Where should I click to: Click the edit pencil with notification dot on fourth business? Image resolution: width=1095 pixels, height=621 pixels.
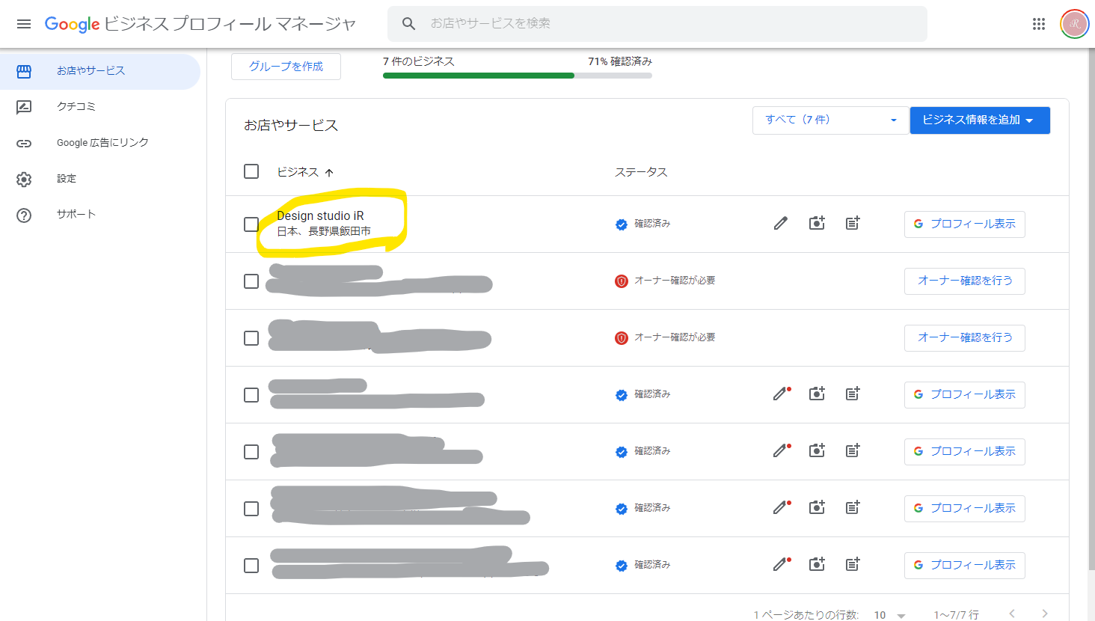[780, 394]
